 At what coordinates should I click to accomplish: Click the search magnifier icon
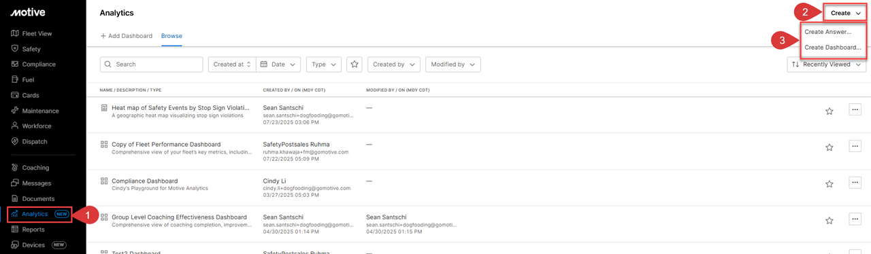click(108, 65)
